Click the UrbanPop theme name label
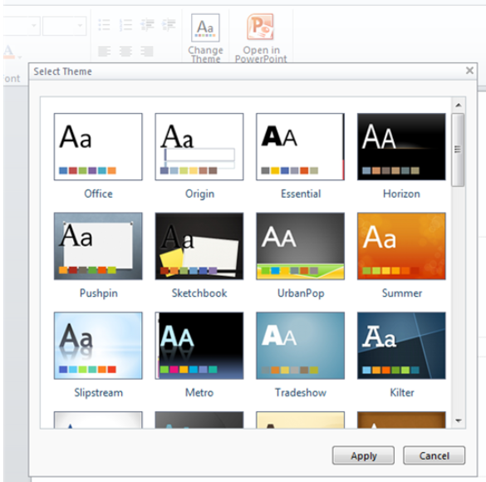 tap(301, 293)
